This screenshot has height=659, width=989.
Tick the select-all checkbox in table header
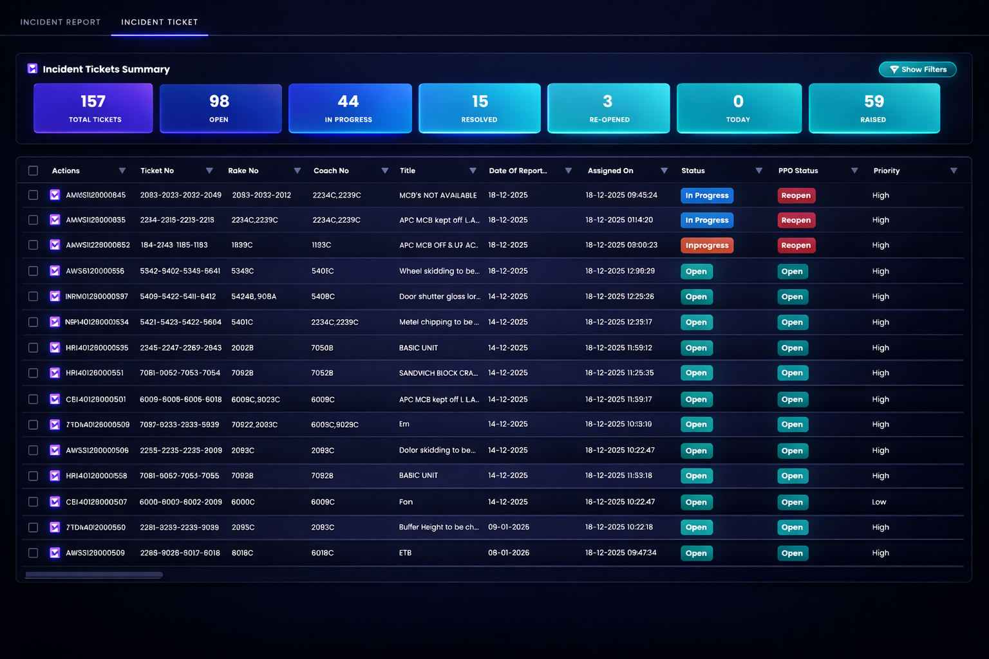click(33, 171)
